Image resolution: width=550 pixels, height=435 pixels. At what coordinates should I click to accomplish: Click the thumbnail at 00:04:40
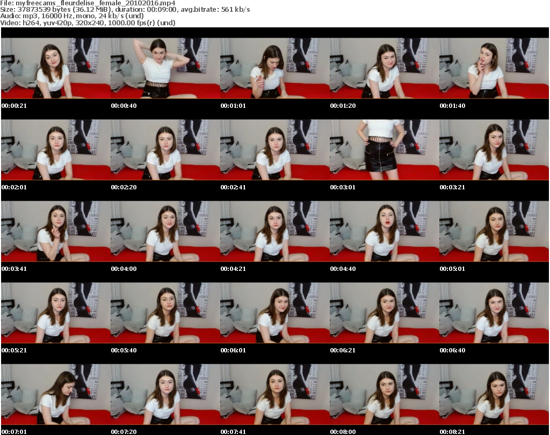385,231
